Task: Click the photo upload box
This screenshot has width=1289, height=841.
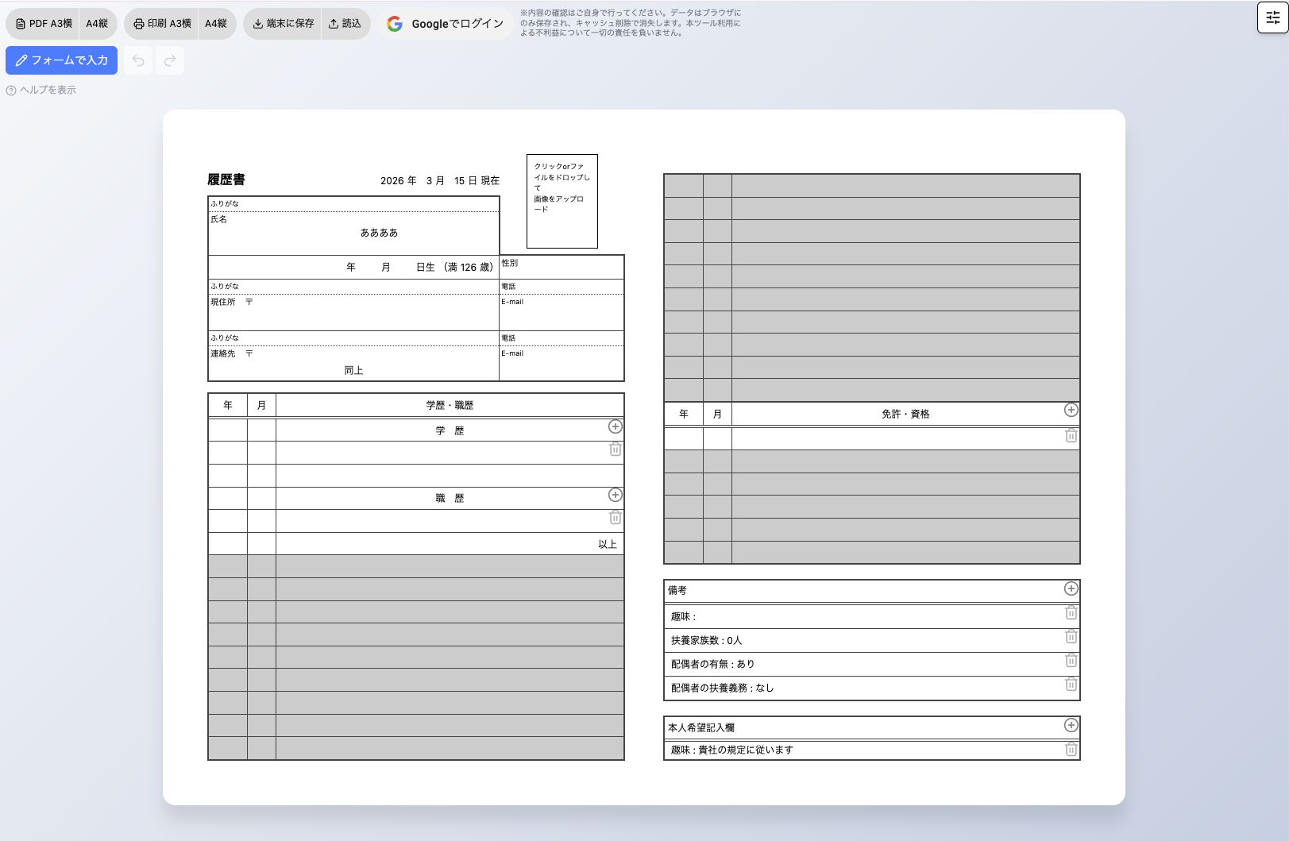Action: pos(562,201)
